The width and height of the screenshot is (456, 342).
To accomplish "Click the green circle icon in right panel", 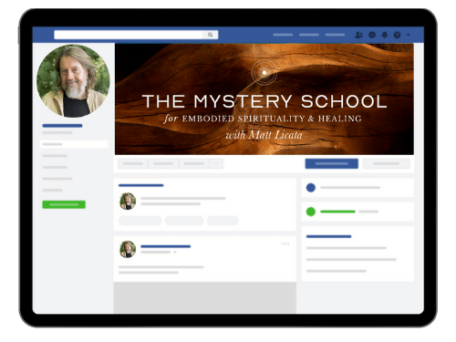I will [311, 212].
